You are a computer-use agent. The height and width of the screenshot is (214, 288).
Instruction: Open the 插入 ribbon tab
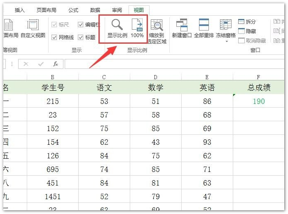pyautogui.click(x=20, y=10)
